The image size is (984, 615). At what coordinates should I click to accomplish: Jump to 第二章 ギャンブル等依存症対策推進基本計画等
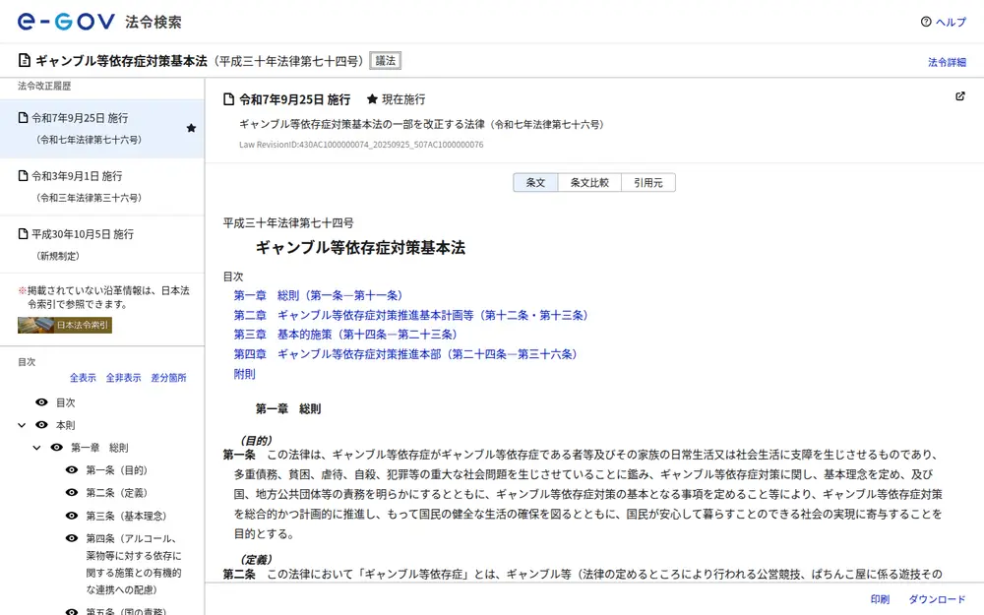pyautogui.click(x=411, y=315)
